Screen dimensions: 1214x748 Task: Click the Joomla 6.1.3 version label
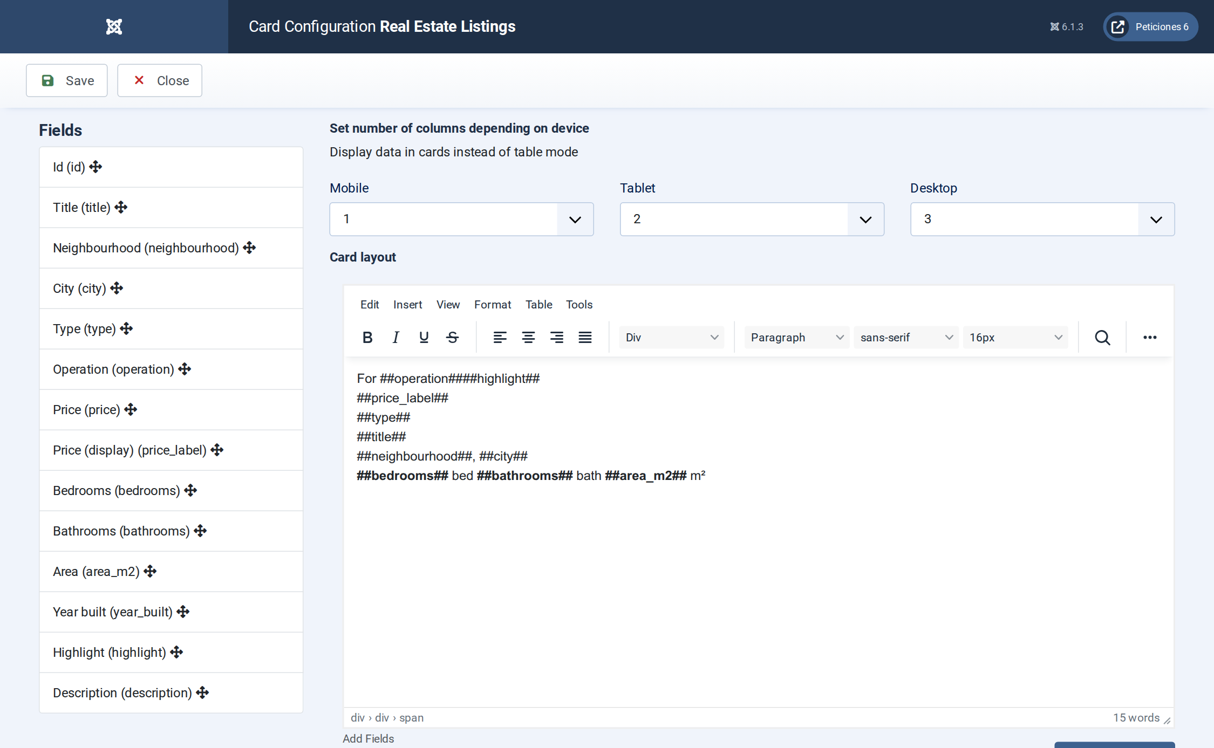(x=1066, y=27)
